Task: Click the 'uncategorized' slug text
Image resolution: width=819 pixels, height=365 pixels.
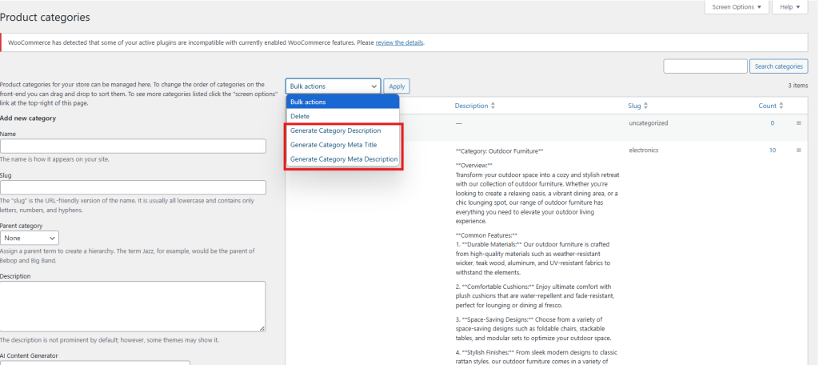Action: [648, 123]
